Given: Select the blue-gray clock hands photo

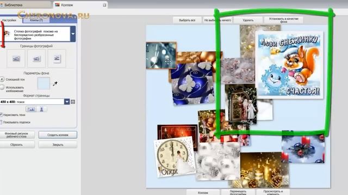Looking at the screenshot, I should click(x=161, y=55).
